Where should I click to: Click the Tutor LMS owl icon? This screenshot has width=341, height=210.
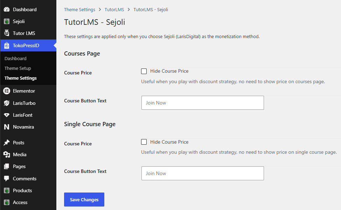(7, 33)
